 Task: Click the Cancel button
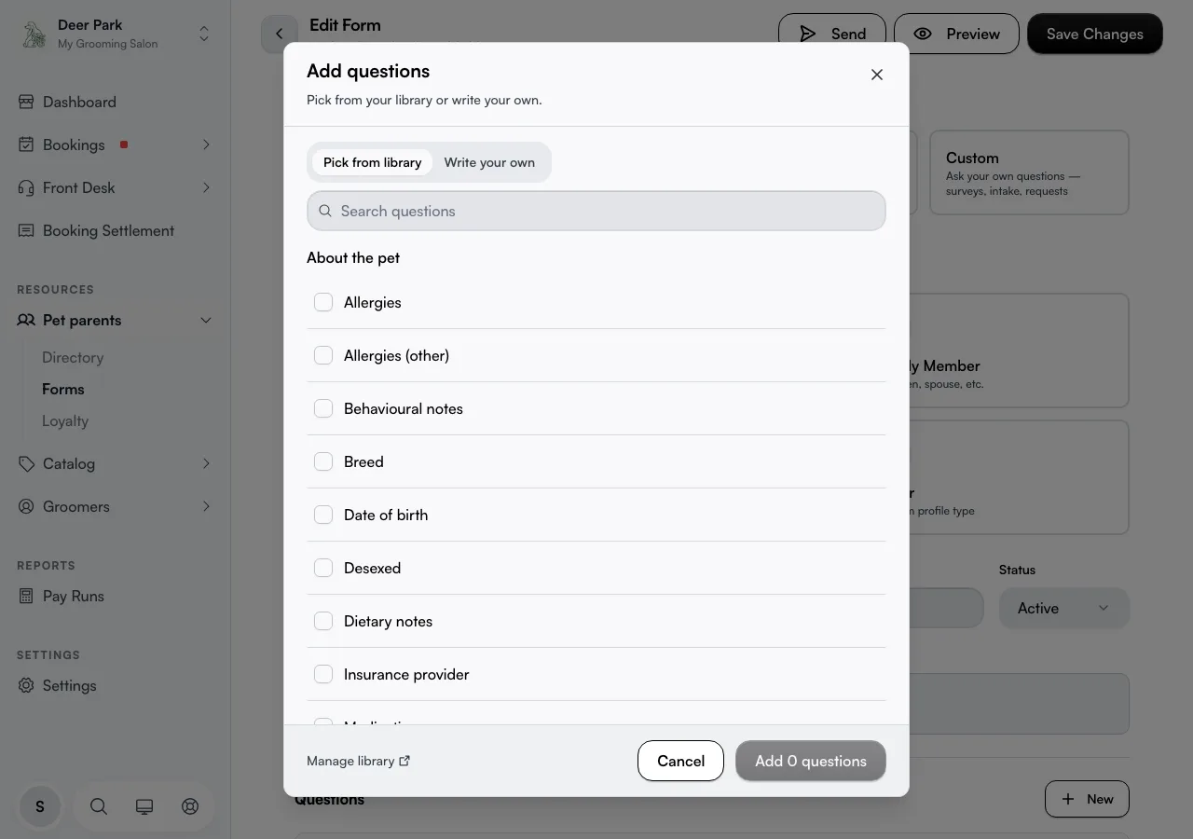(680, 761)
